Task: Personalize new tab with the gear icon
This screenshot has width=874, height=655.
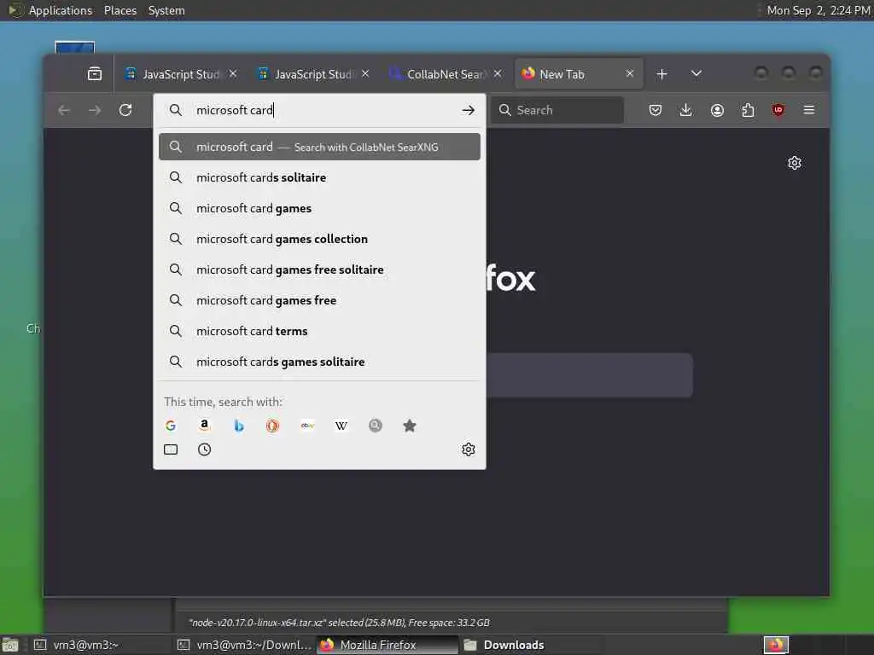Action: pos(795,163)
